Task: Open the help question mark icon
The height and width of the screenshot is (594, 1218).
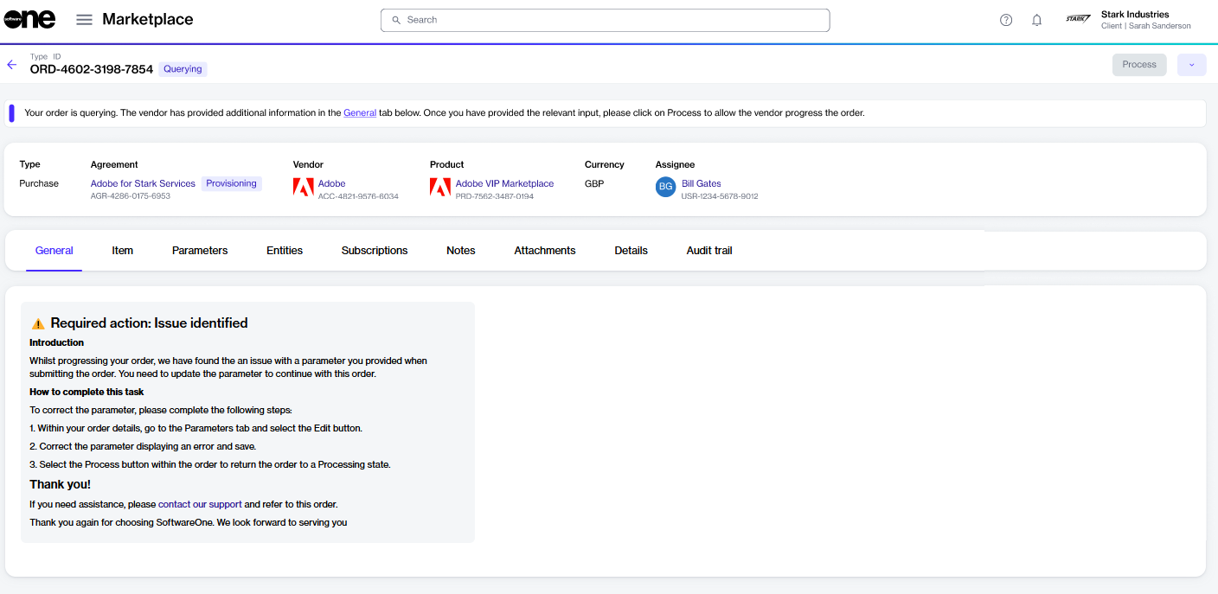Action: tap(1006, 20)
